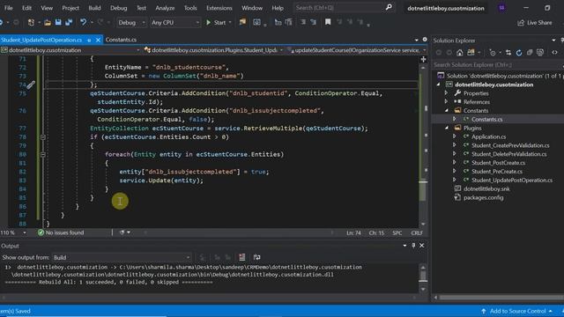Open the Any CPU platform dropdown
The width and height of the screenshot is (564, 317).
174,22
